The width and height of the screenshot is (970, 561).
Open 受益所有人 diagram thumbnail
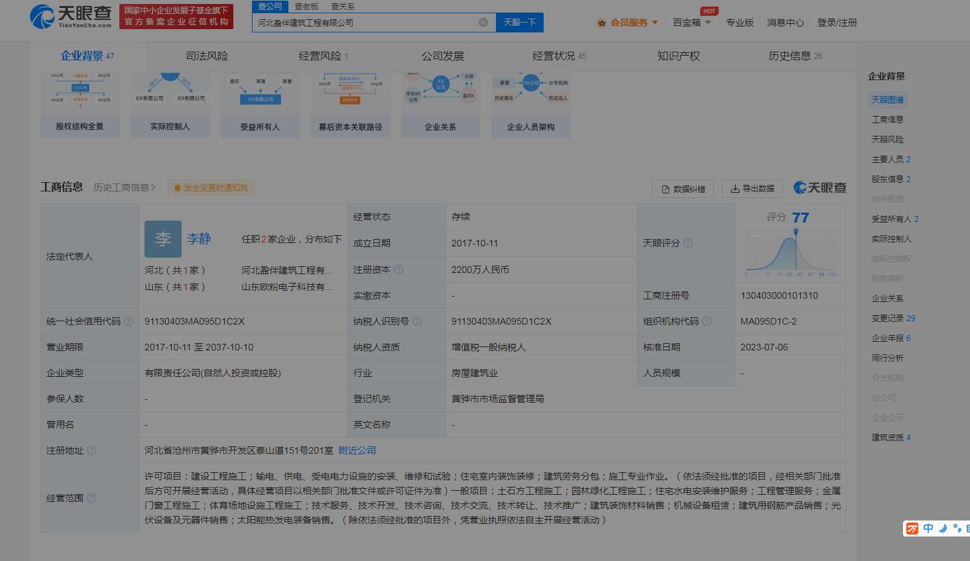[x=261, y=105]
